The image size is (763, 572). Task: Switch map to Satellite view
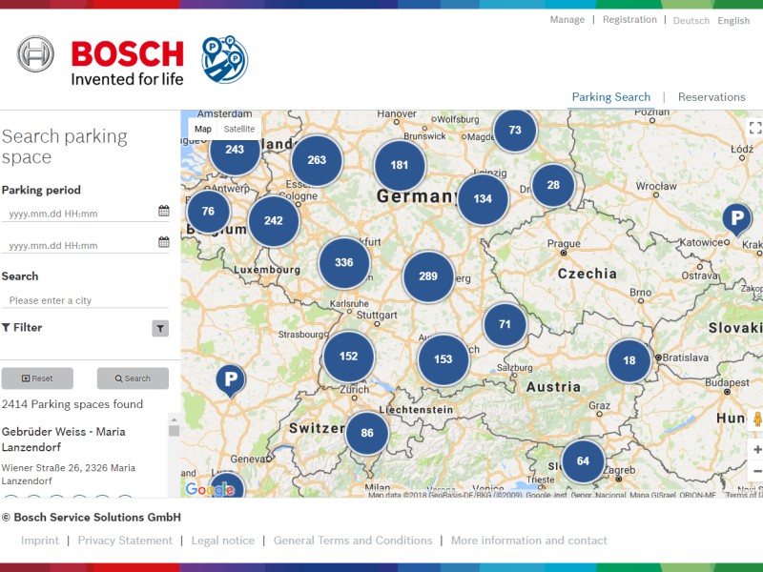(x=239, y=129)
